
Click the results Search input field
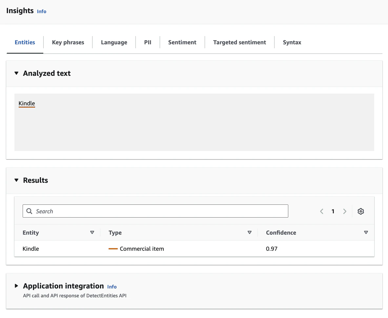coord(155,211)
